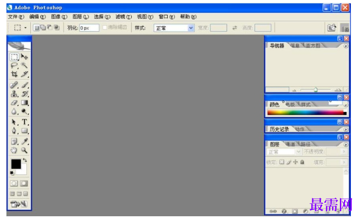Select the Blur tool
This screenshot has height=219, width=361.
[x=14, y=112]
